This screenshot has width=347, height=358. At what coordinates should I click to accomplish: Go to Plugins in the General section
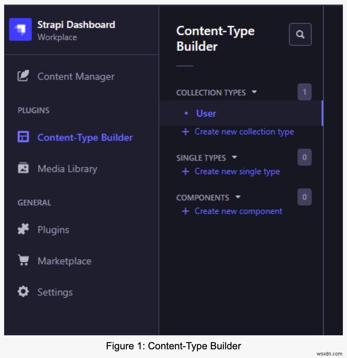click(53, 230)
